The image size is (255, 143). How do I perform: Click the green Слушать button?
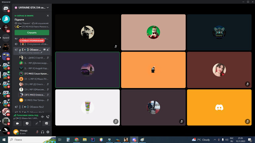[32, 33]
